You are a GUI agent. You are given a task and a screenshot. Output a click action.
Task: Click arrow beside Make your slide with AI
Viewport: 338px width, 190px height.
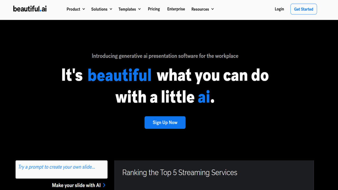[104, 185]
